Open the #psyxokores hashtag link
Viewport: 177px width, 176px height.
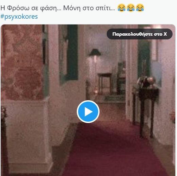click(19, 17)
